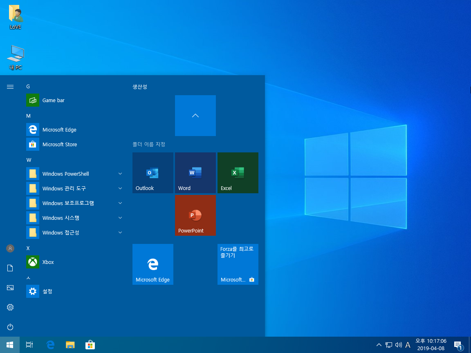Open the user account icon in Start sidebar
471x353 pixels.
pyautogui.click(x=10, y=248)
